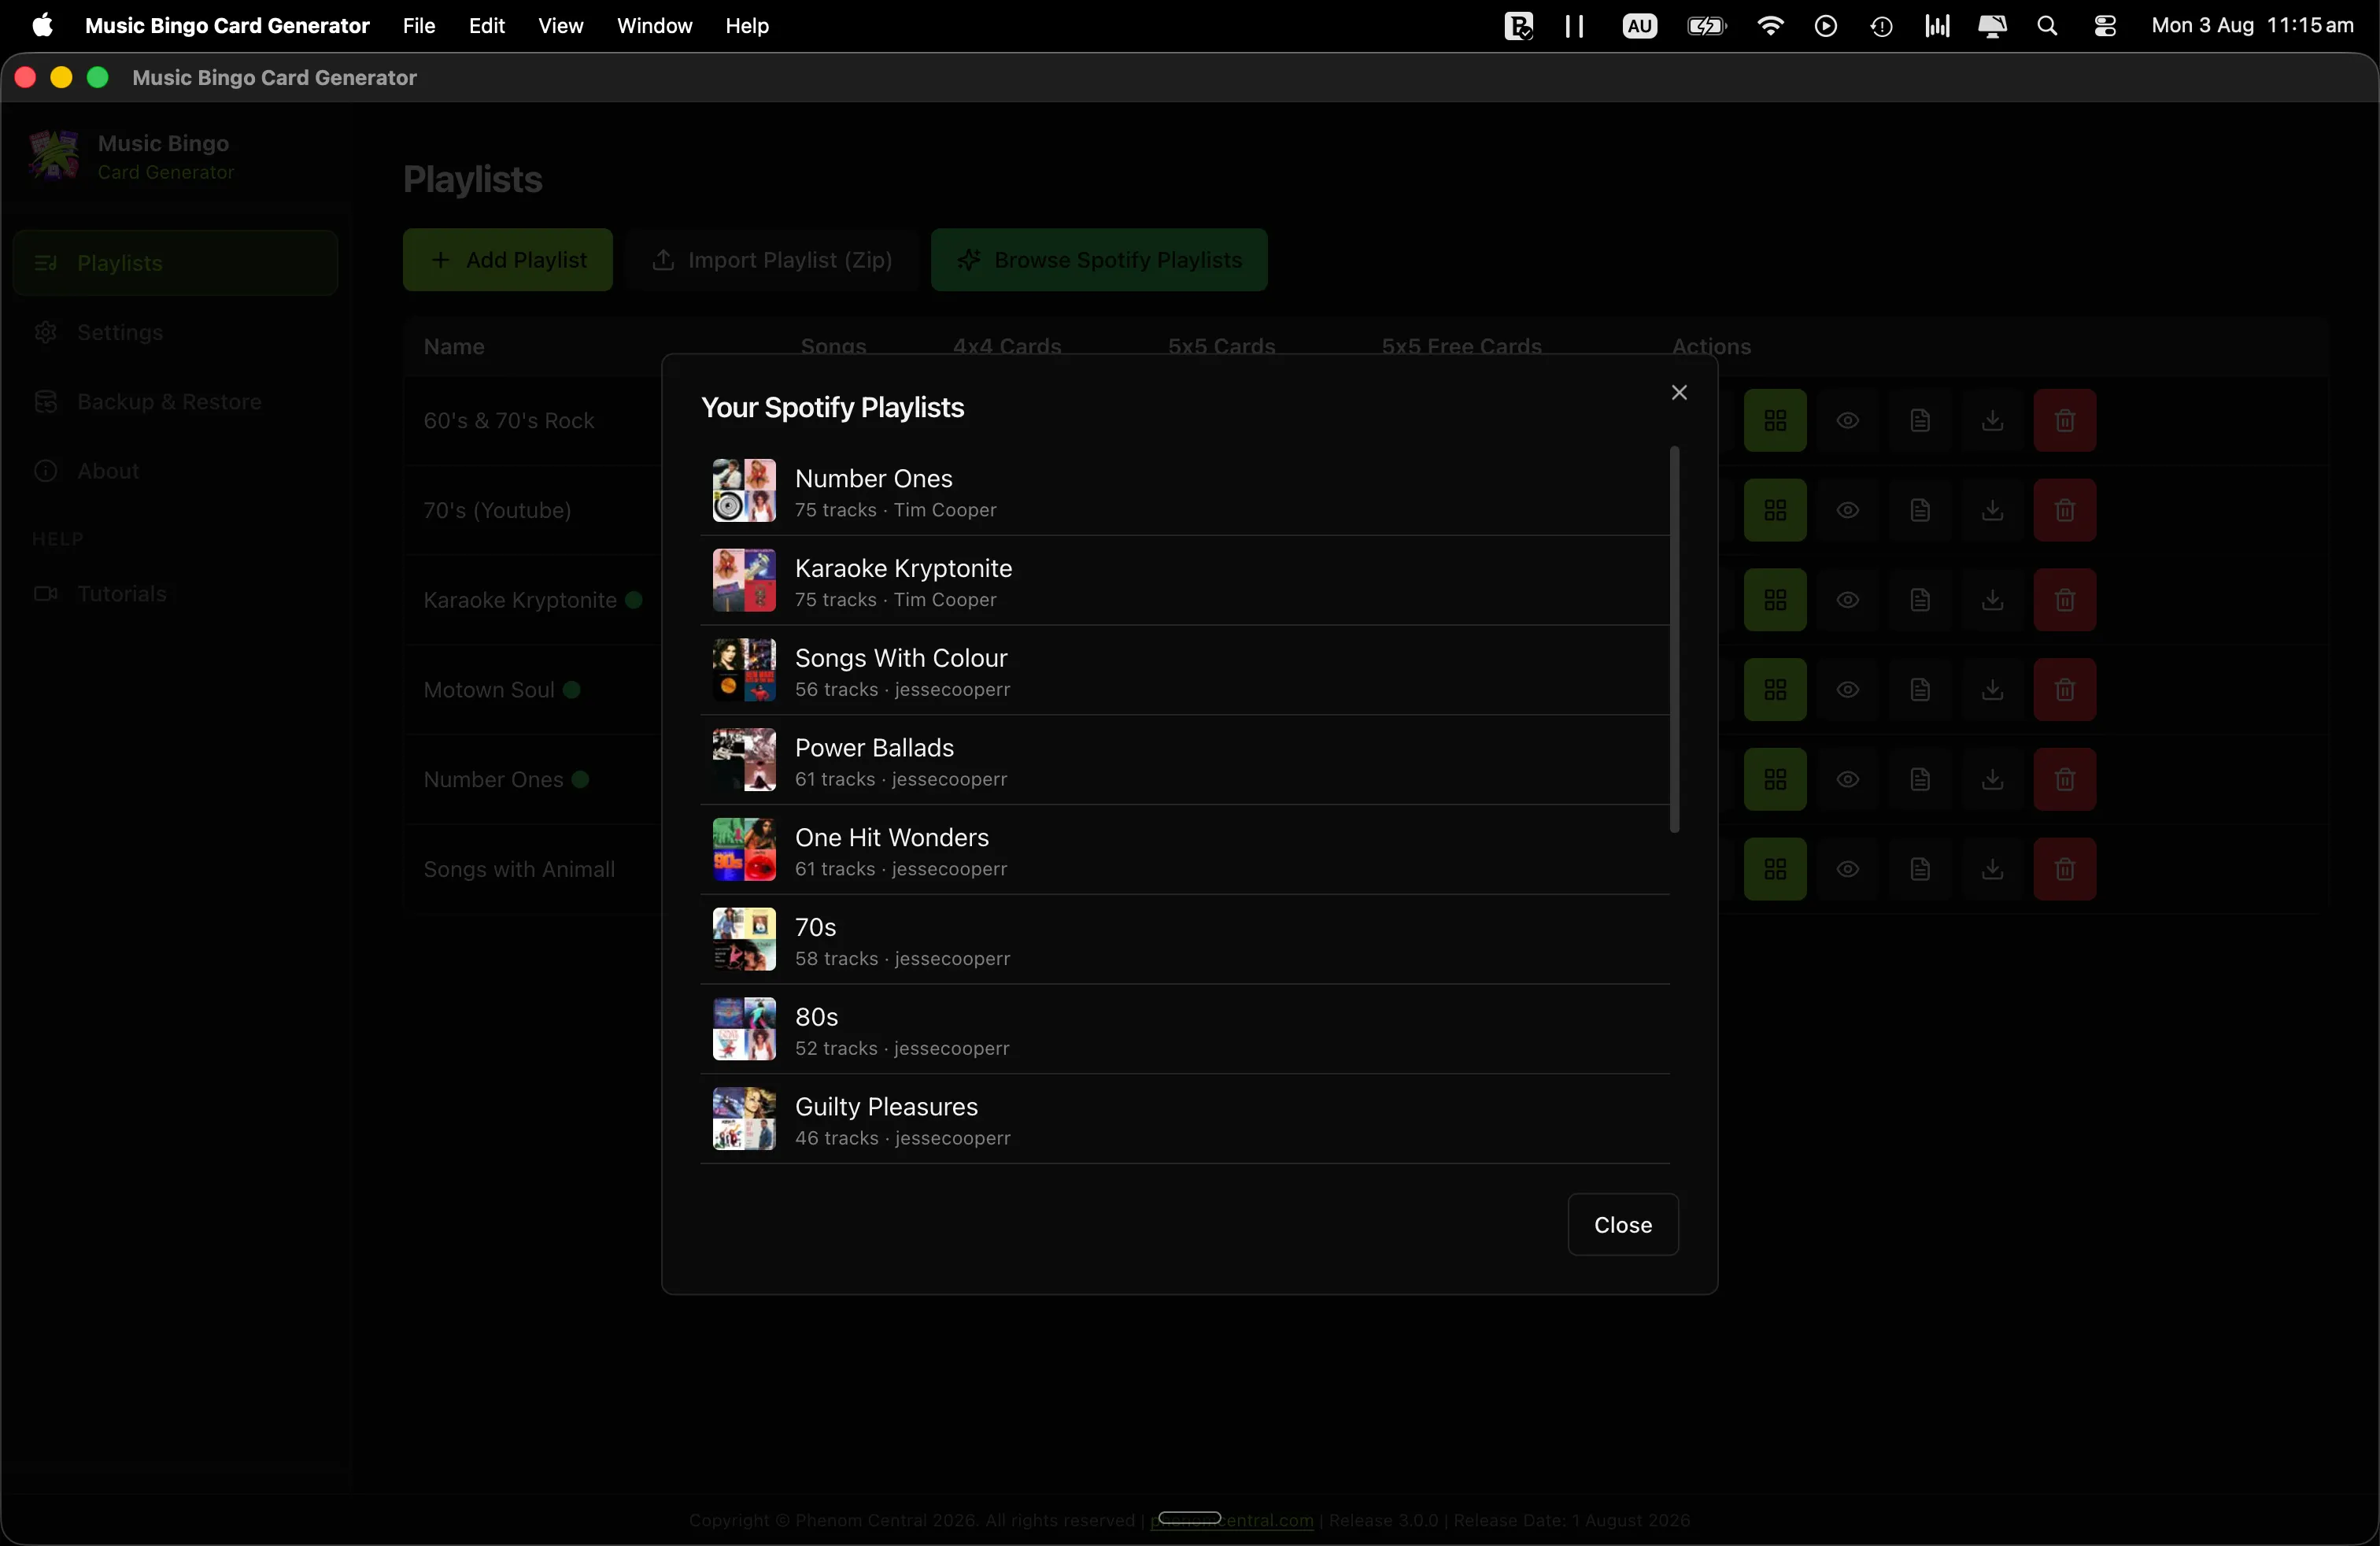
Task: Open the File menu
Action: 418,26
